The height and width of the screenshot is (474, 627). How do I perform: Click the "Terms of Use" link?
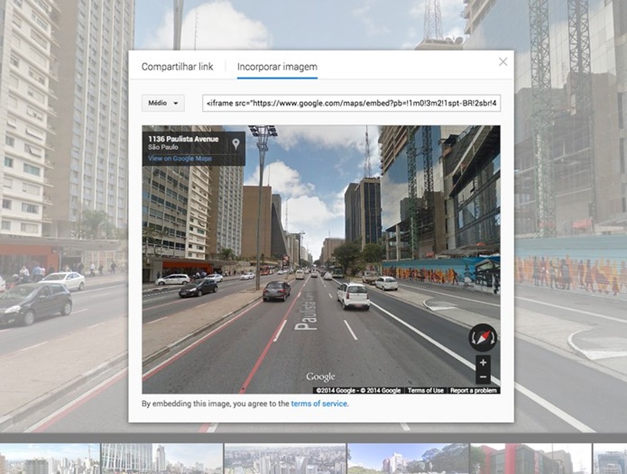click(424, 389)
